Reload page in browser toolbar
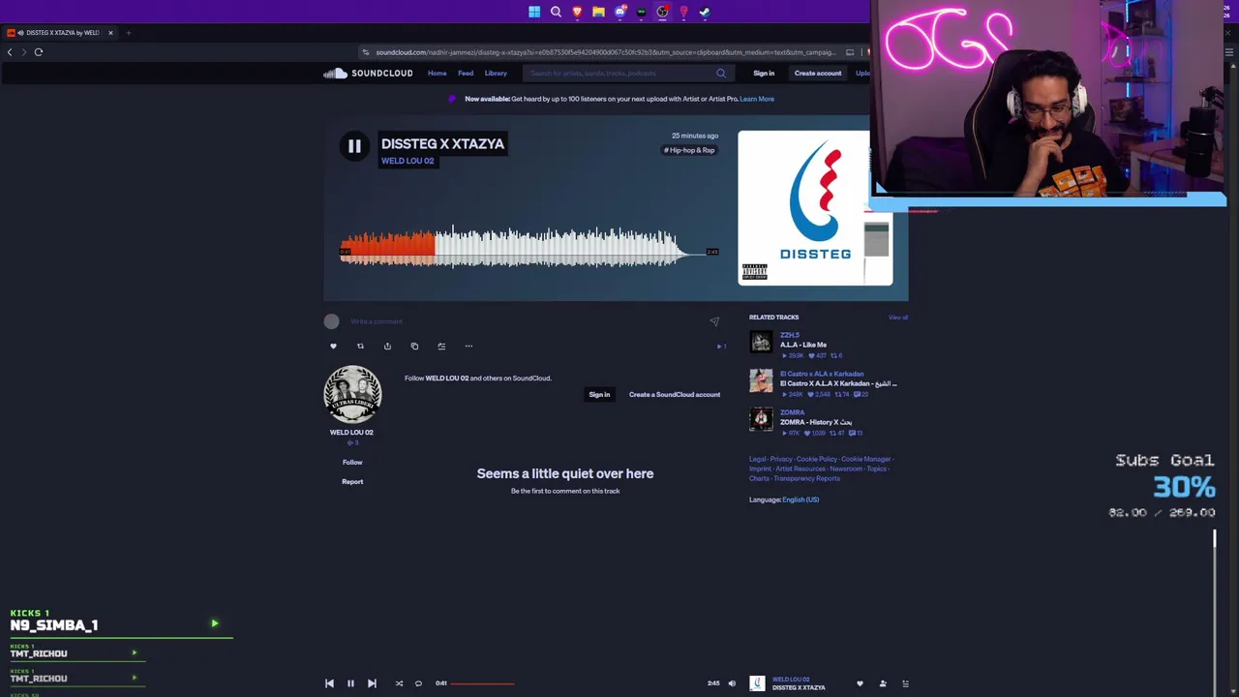The width and height of the screenshot is (1239, 697). pos(39,52)
